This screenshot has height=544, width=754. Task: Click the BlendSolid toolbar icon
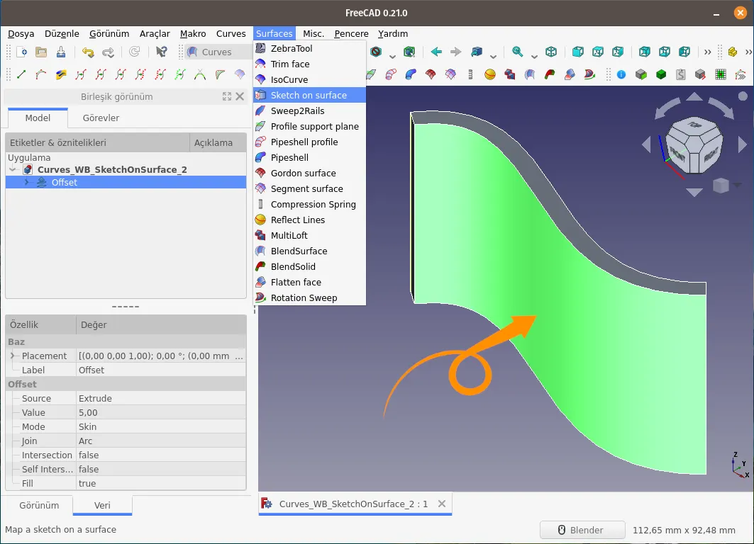click(550, 74)
